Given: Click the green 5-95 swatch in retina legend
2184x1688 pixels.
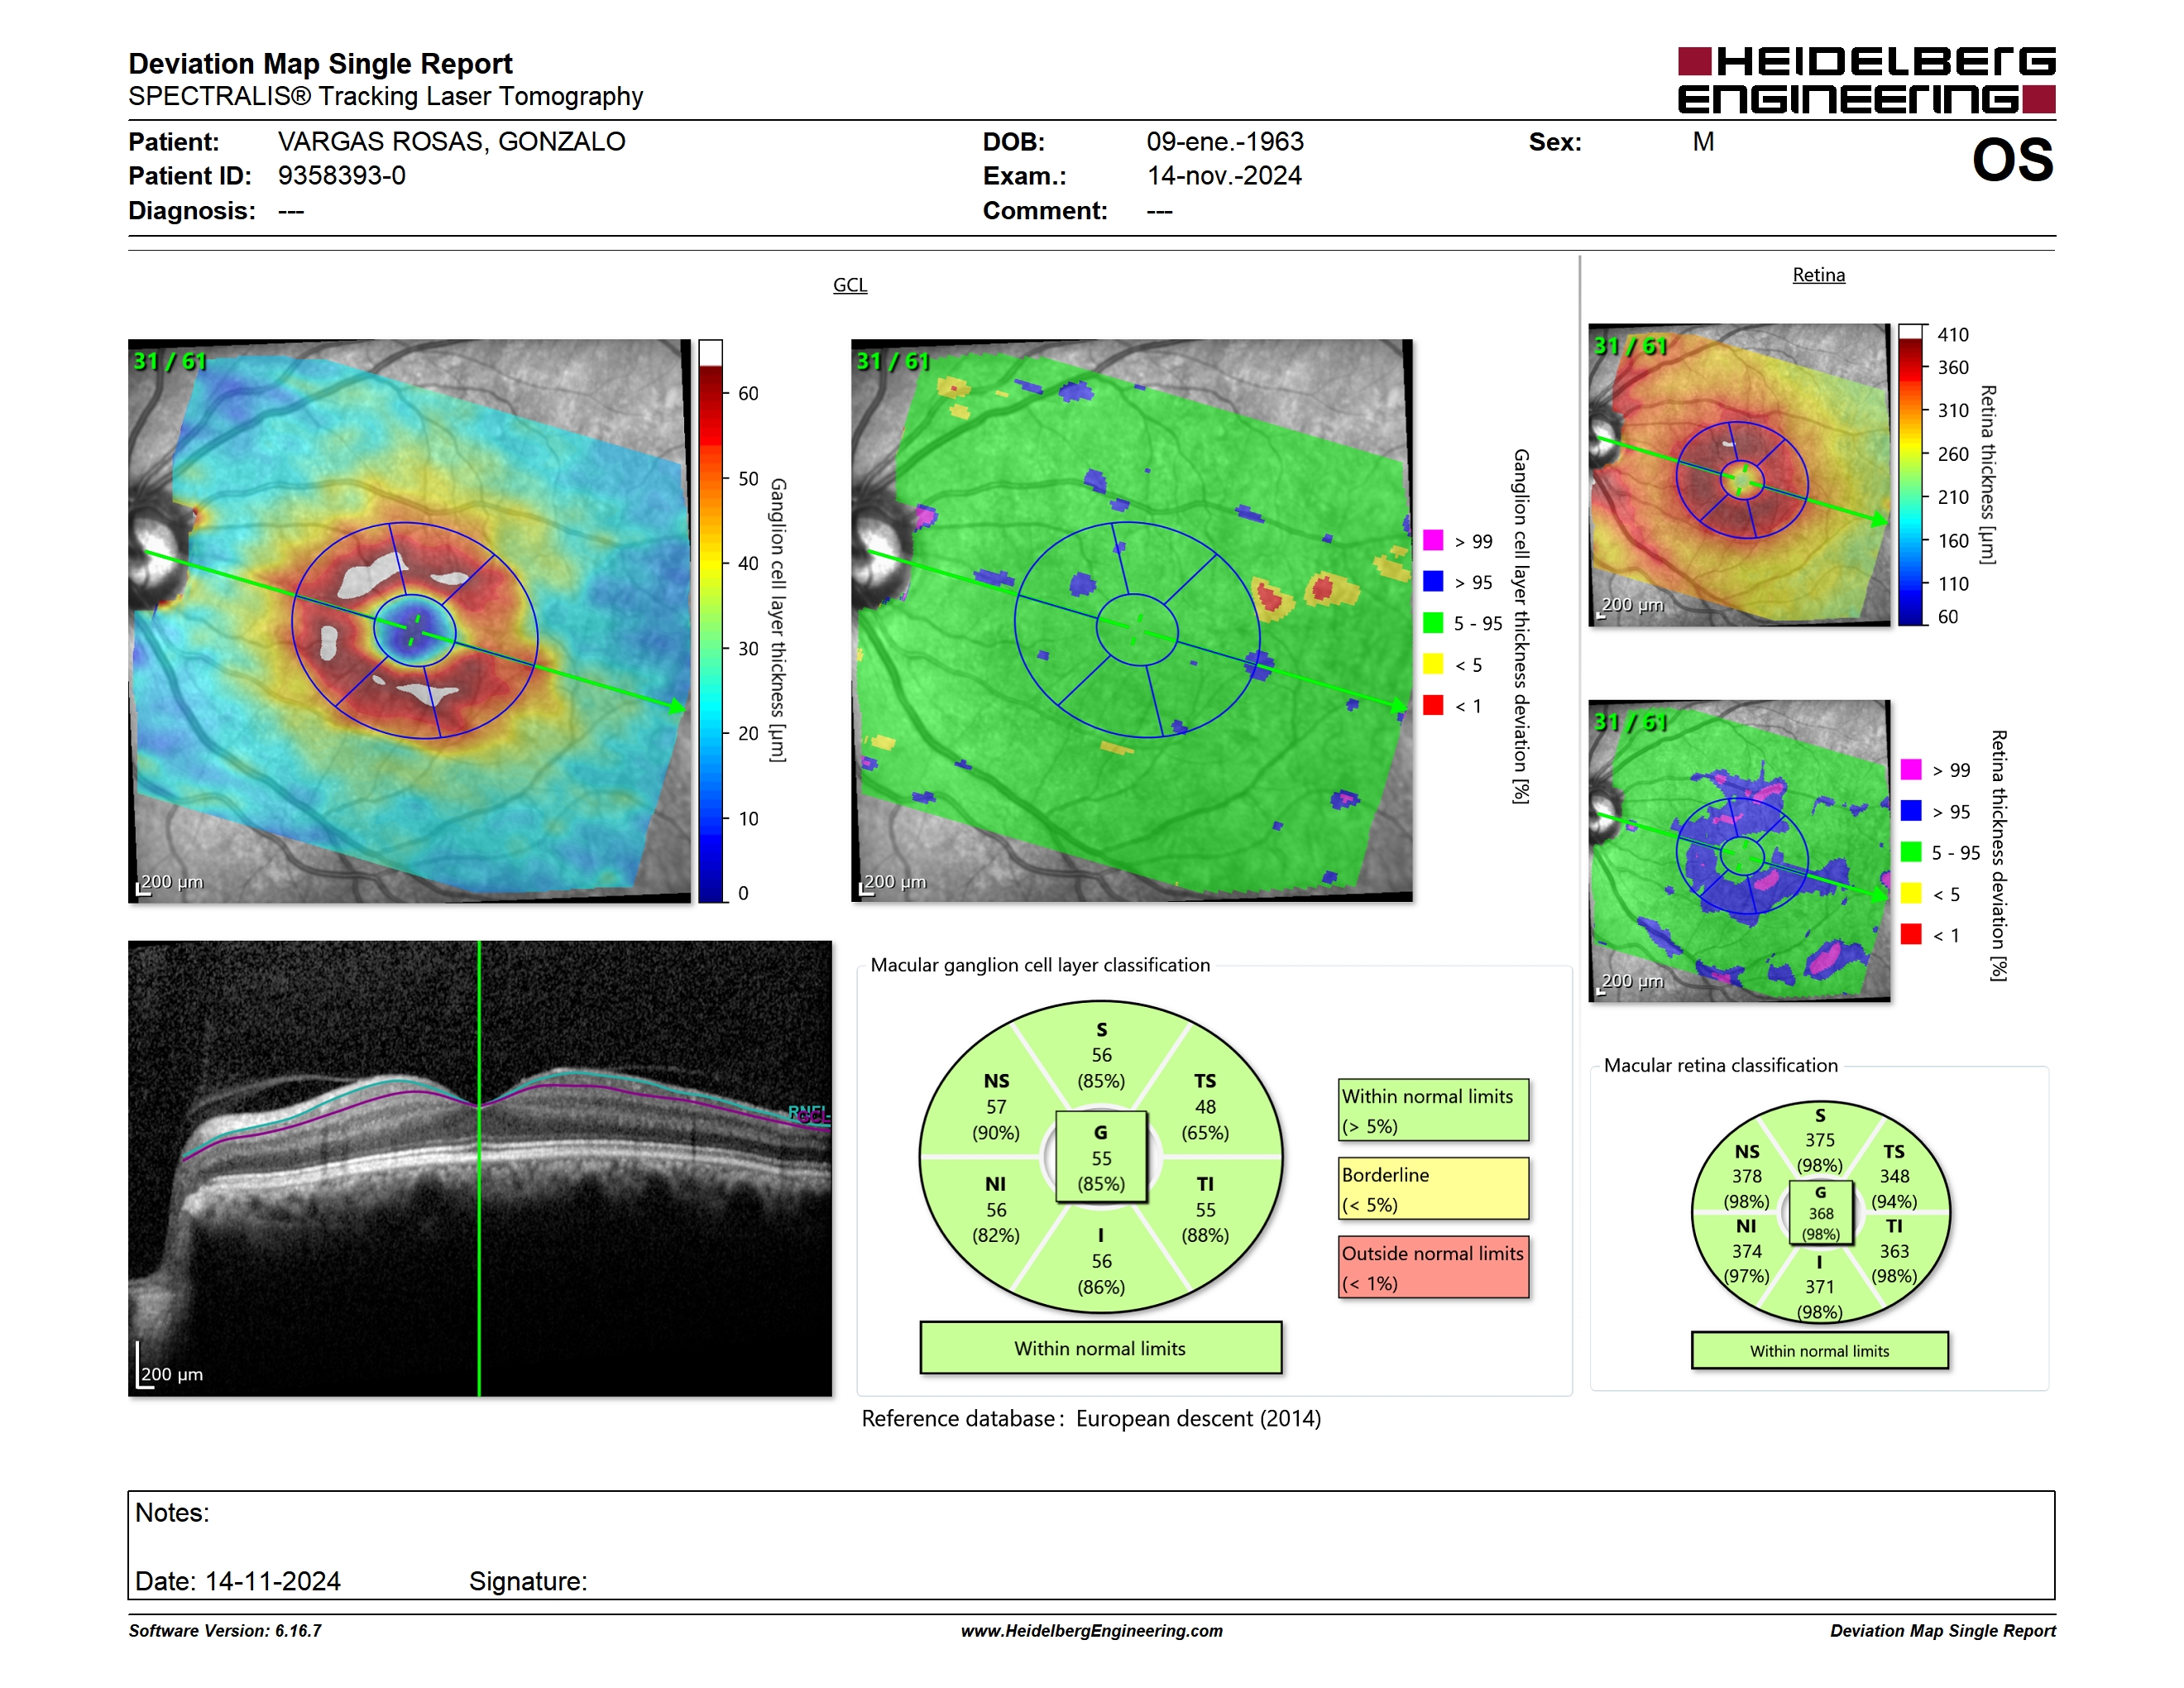Looking at the screenshot, I should (x=1911, y=852).
